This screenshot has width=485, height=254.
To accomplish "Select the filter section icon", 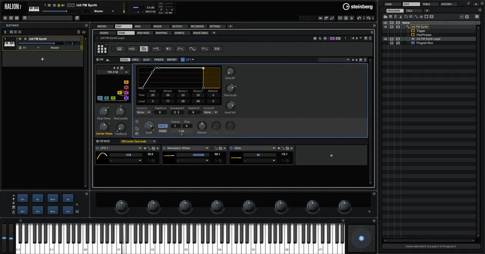I will coord(156,49).
